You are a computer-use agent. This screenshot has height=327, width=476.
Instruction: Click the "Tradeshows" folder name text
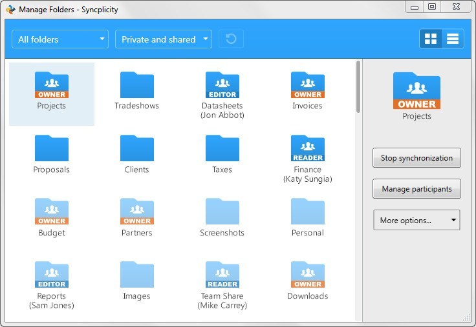point(137,106)
